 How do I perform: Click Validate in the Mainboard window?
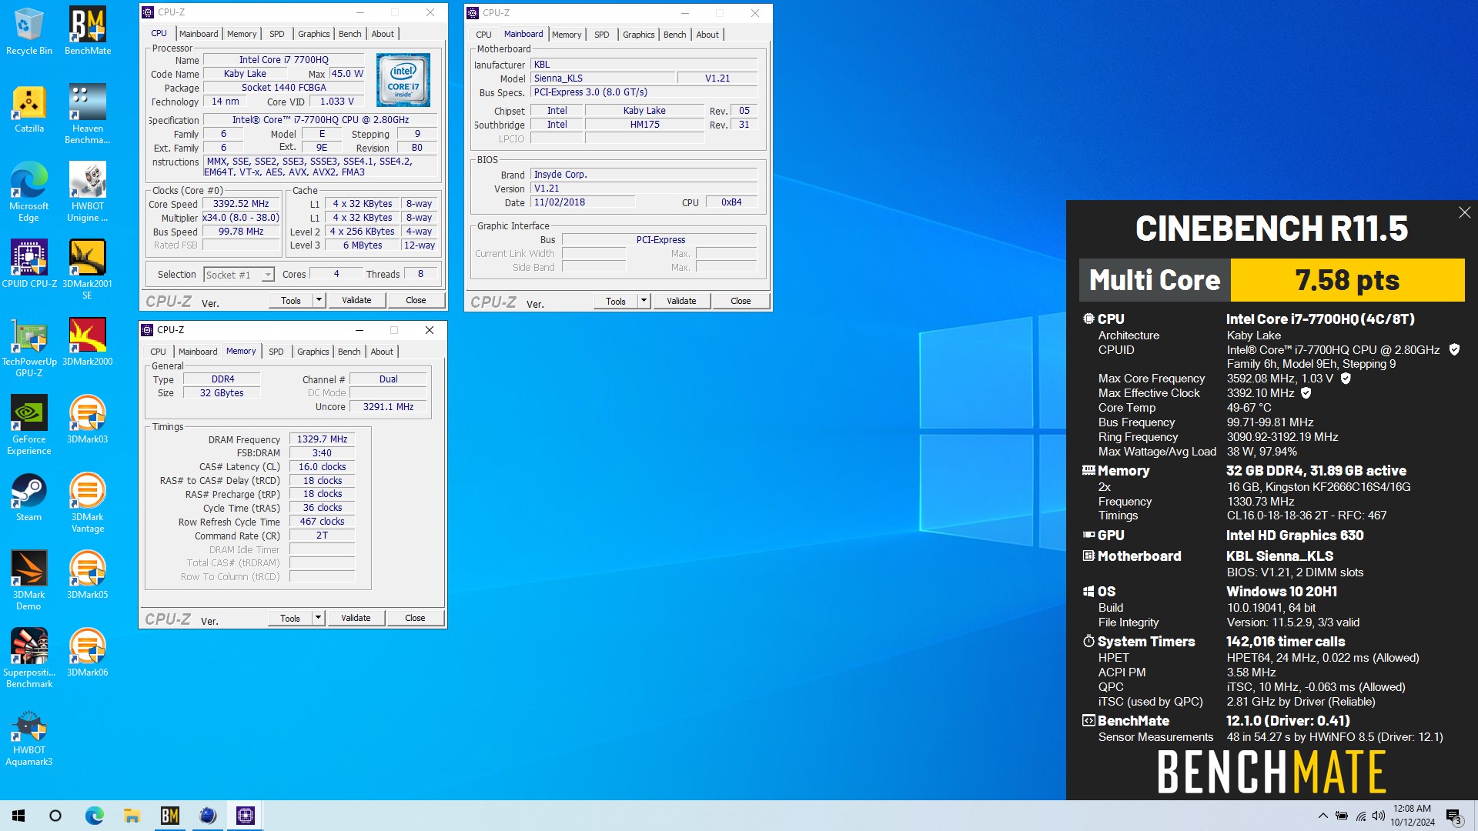681,301
